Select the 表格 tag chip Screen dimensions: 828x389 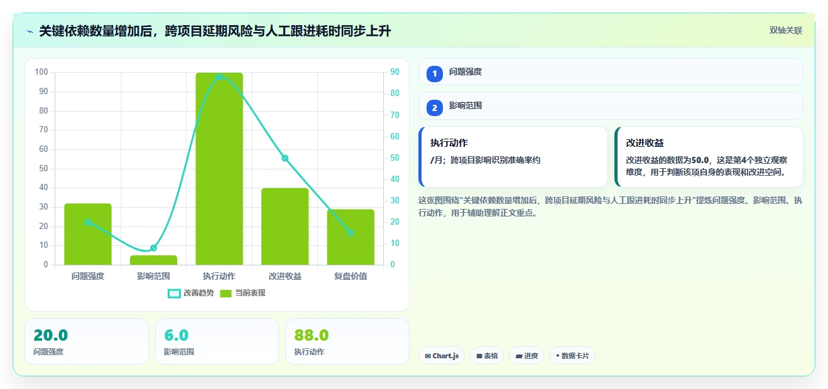(487, 356)
